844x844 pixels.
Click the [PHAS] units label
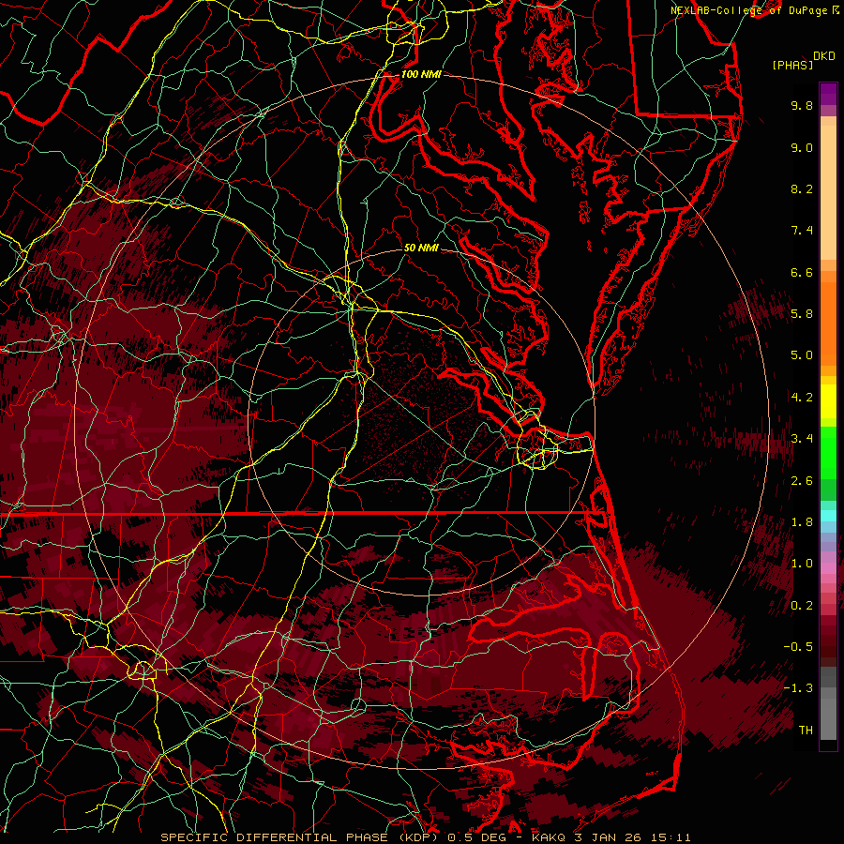[792, 65]
